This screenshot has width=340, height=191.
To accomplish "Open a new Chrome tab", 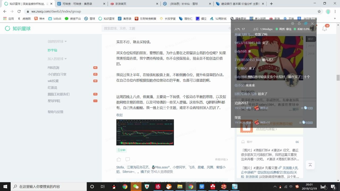I will coord(271,4).
